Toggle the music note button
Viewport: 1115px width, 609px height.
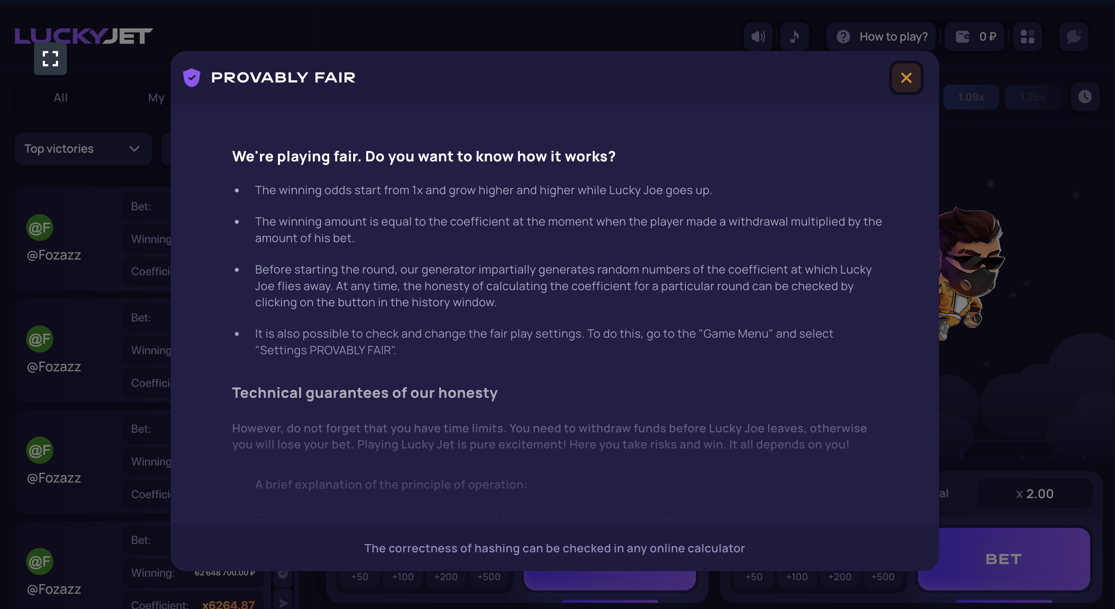(794, 37)
